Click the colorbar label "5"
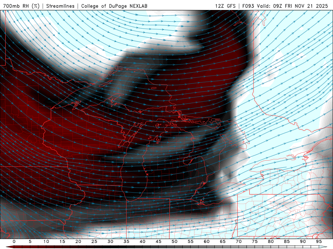 point(30,242)
